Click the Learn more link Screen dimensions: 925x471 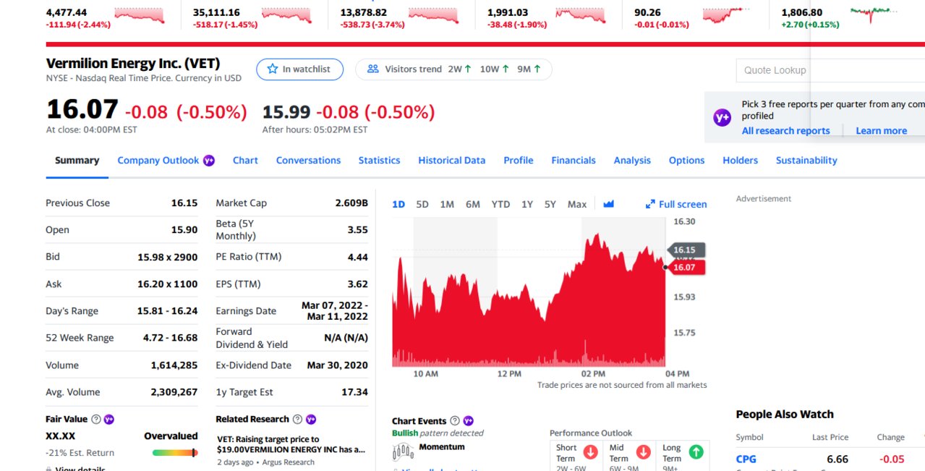point(881,131)
